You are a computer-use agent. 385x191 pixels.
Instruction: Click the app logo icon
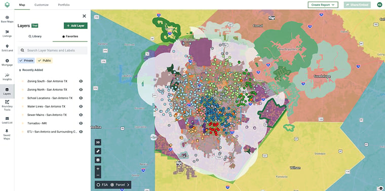(7, 5)
